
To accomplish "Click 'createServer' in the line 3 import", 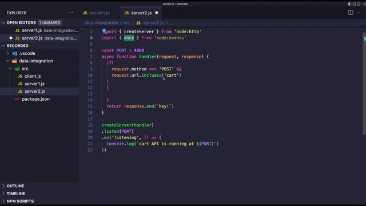I will click(139, 31).
